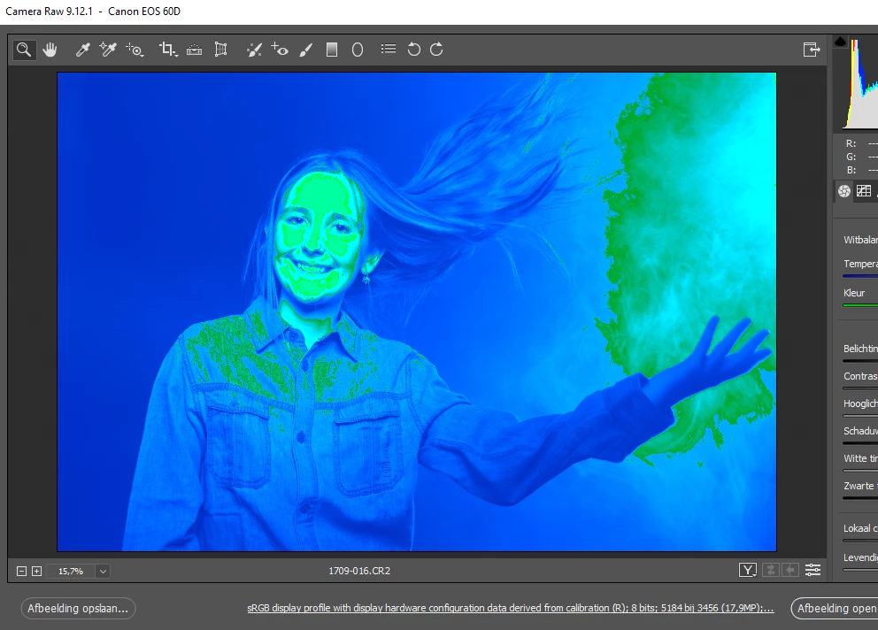Adjust the Contrast slider

tap(860, 388)
